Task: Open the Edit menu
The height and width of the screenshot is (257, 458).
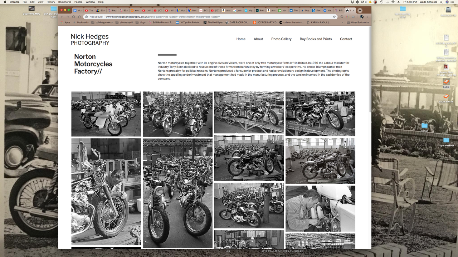Action: pyautogui.click(x=33, y=2)
